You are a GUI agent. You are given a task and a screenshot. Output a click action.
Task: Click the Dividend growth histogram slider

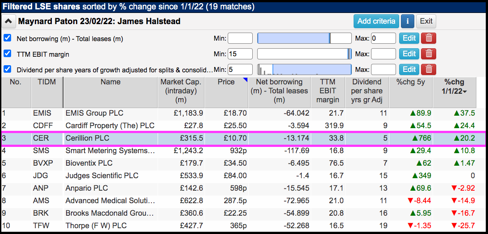point(304,69)
